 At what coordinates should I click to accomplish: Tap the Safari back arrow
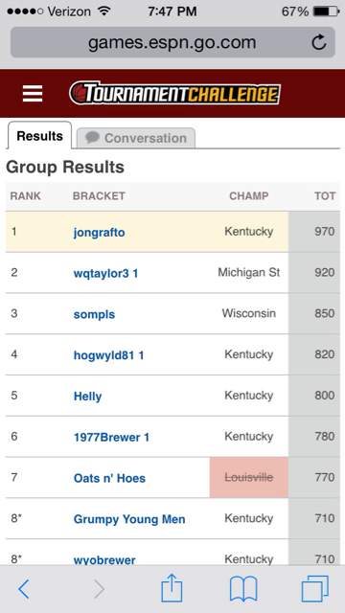pos(24,589)
